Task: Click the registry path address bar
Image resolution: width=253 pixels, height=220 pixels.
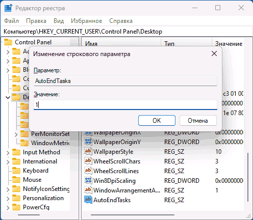Action: 127,32
